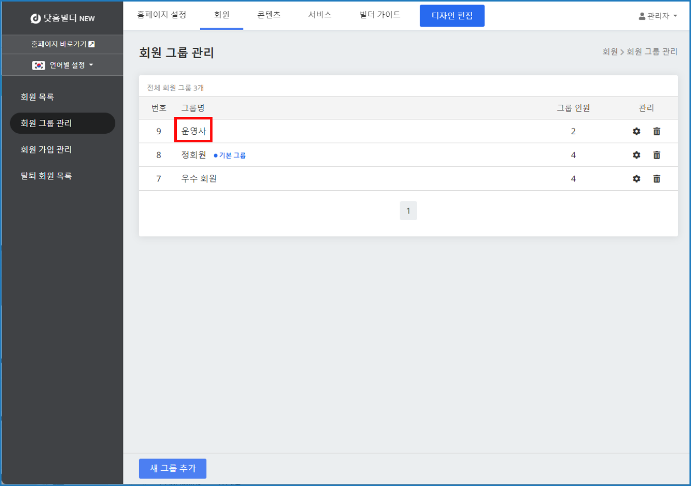Image resolution: width=691 pixels, height=486 pixels.
Task: Delete the 운영사 group with trash icon
Action: [x=656, y=132]
